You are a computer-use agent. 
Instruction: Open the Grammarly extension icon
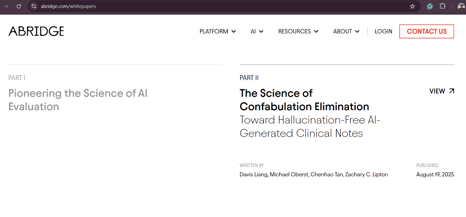(430, 6)
